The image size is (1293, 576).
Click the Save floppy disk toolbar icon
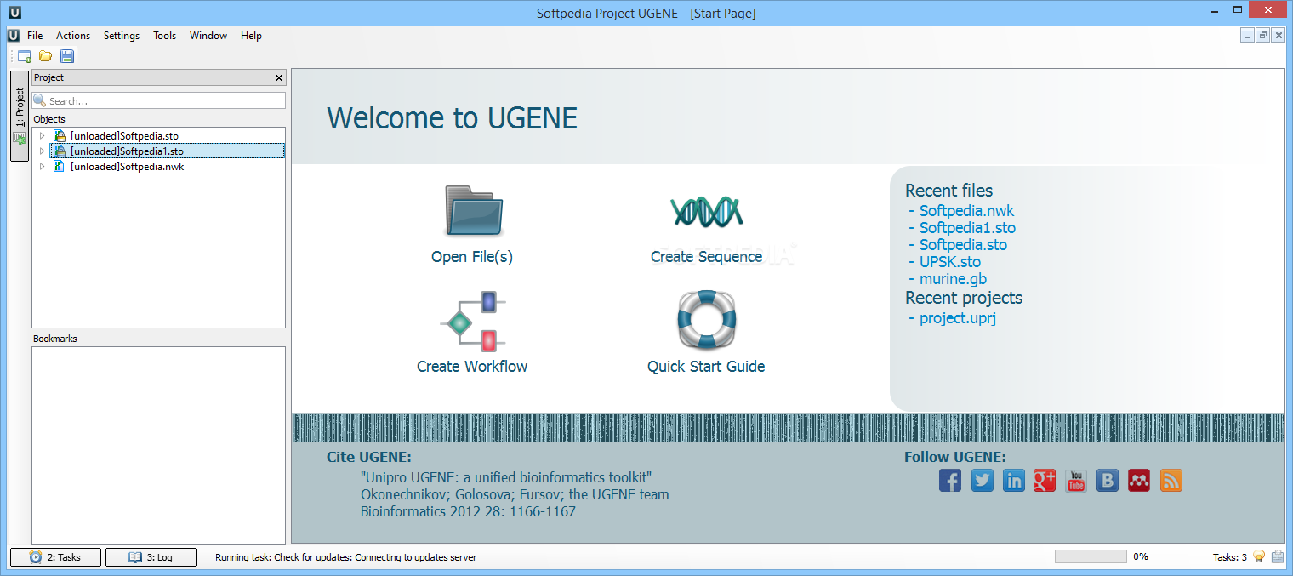pos(67,56)
